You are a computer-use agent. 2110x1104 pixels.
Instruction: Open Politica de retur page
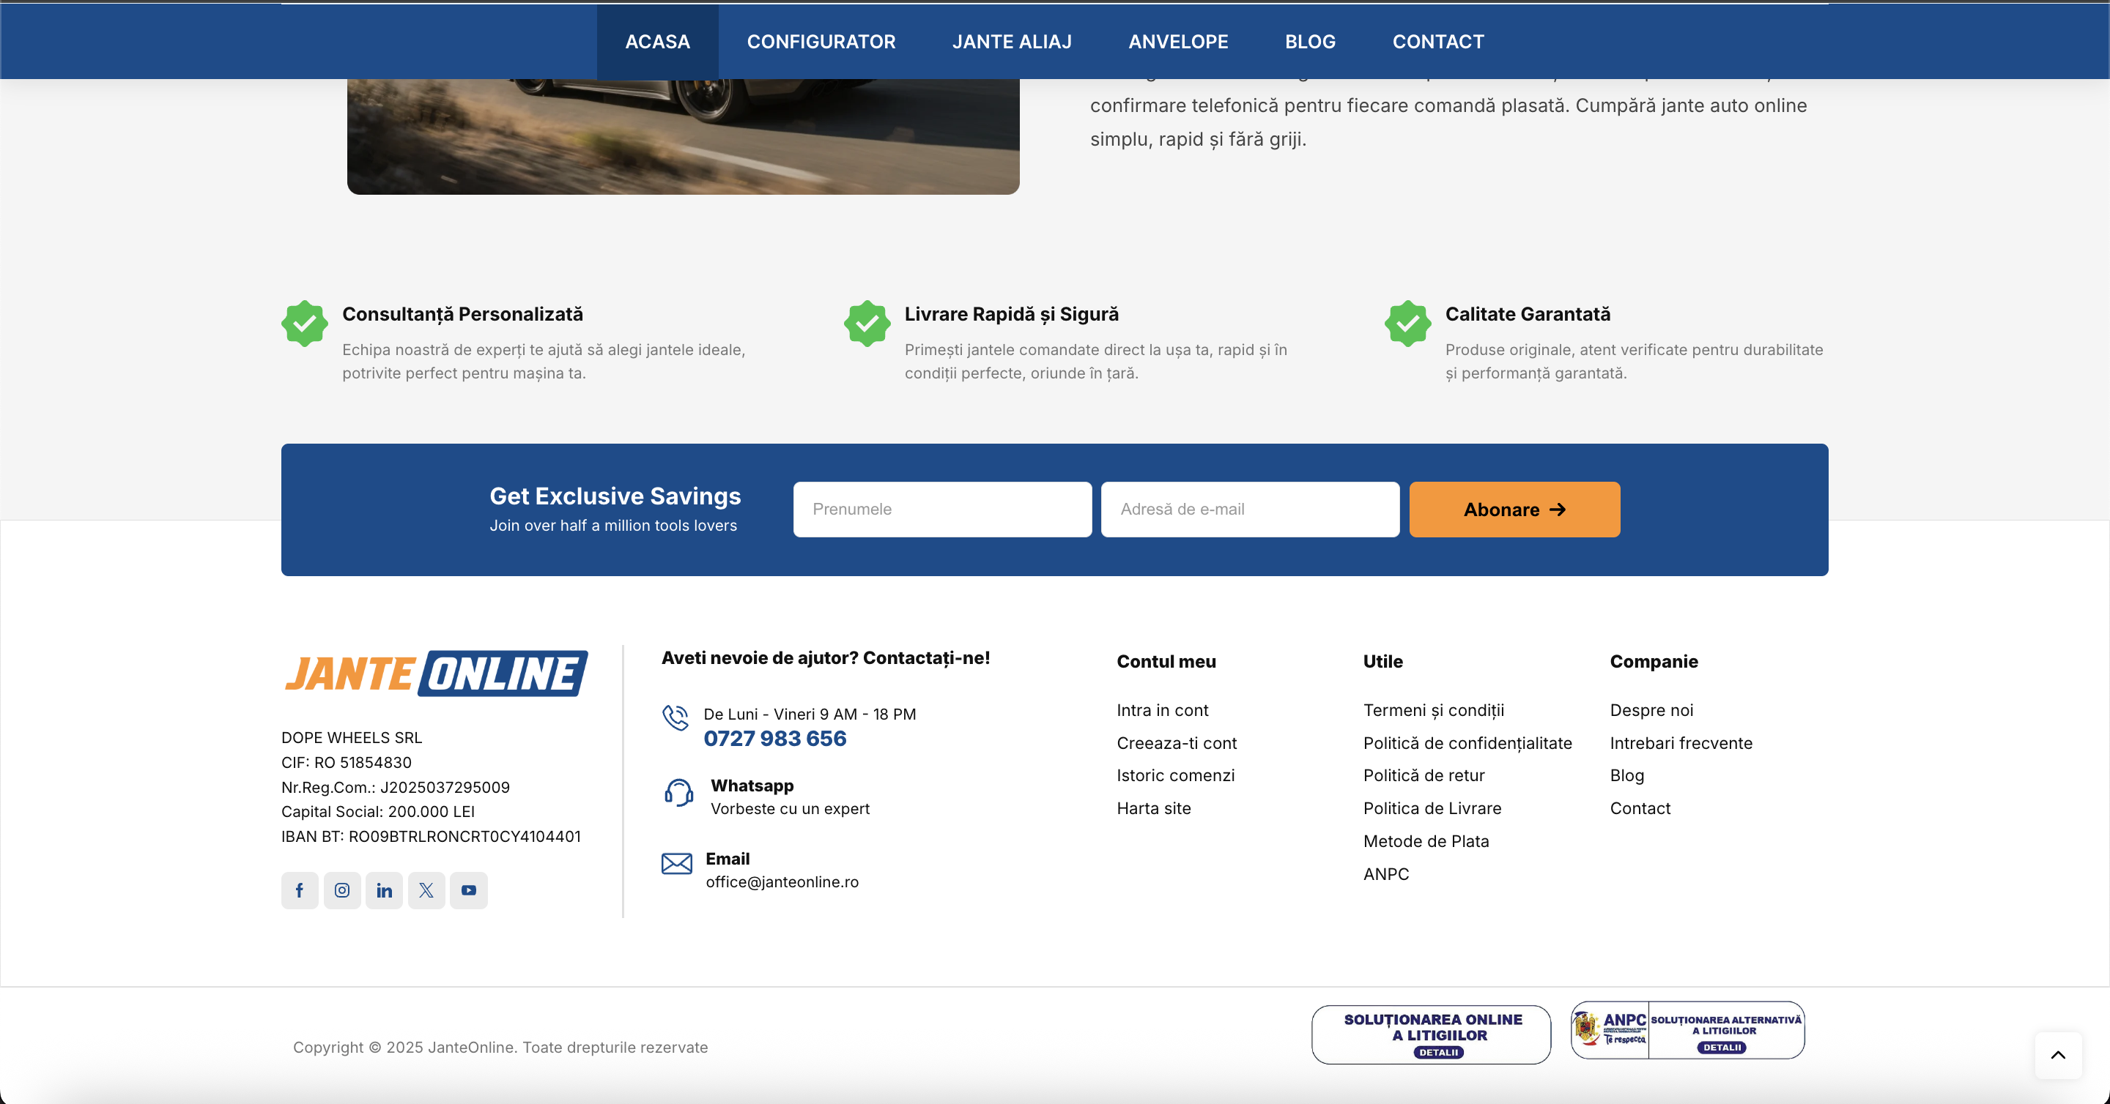[1424, 775]
